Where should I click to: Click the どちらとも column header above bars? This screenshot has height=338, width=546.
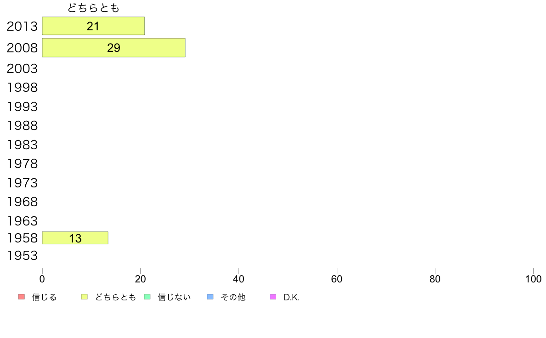click(93, 8)
